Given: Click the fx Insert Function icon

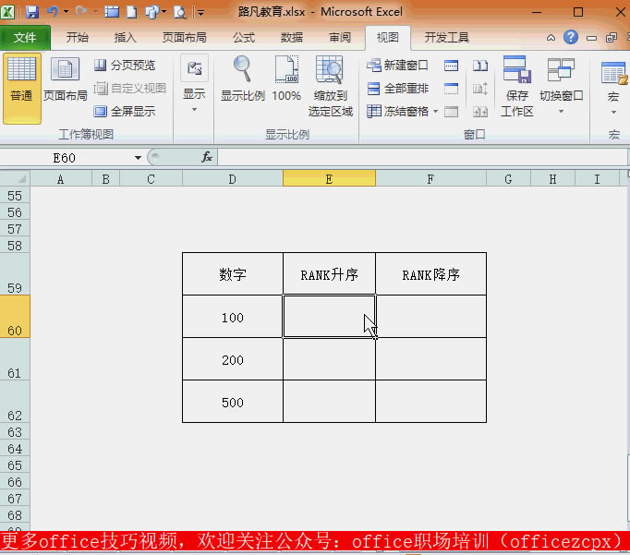Looking at the screenshot, I should click(207, 157).
